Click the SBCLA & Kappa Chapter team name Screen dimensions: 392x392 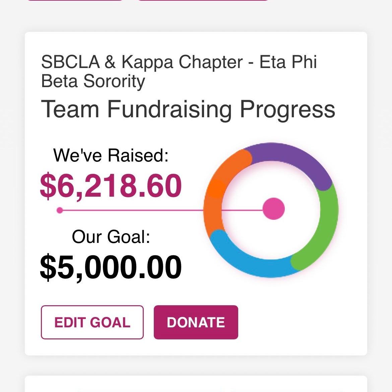[179, 62]
